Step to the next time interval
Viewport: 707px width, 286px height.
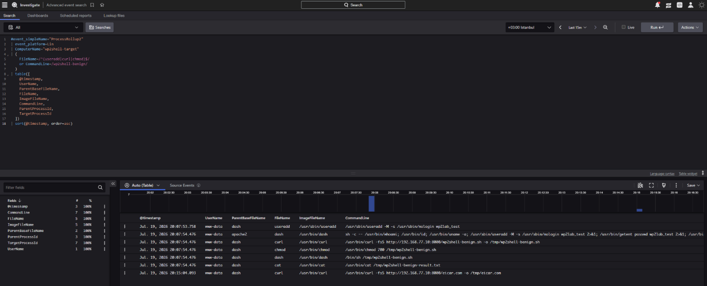595,27
